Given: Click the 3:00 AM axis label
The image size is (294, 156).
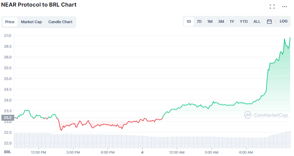Looking at the screenshot, I should [211, 153].
